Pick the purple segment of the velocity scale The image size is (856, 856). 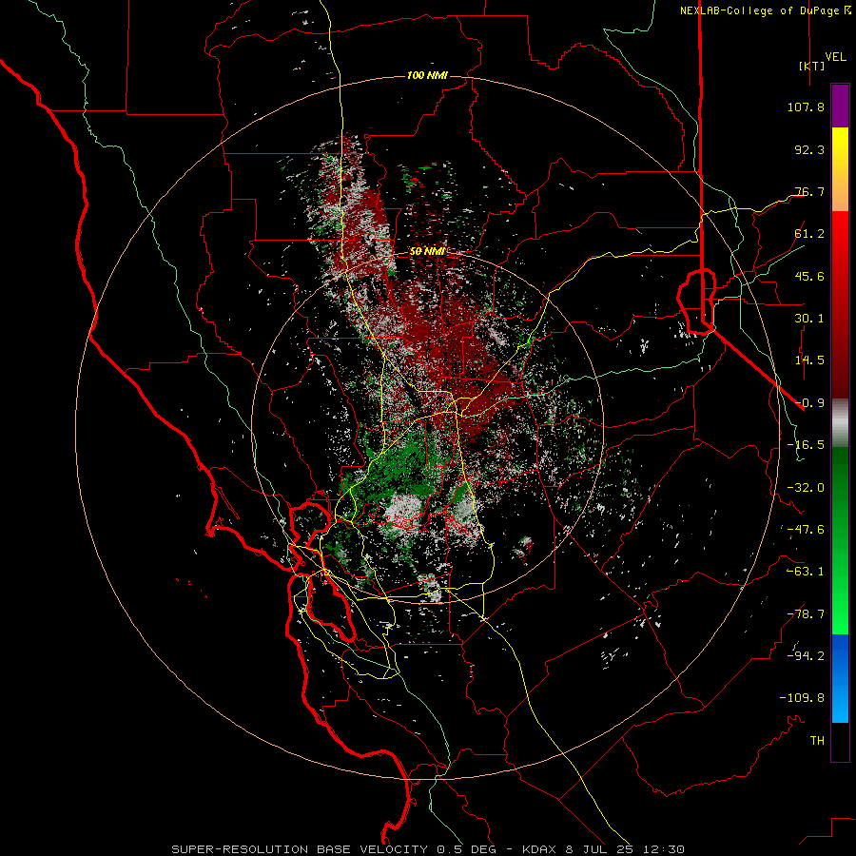[x=840, y=106]
